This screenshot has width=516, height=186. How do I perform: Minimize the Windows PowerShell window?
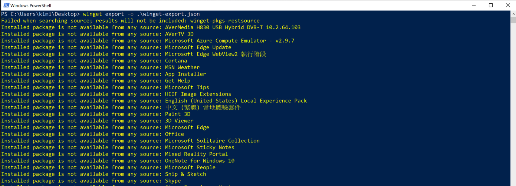tap(474, 5)
